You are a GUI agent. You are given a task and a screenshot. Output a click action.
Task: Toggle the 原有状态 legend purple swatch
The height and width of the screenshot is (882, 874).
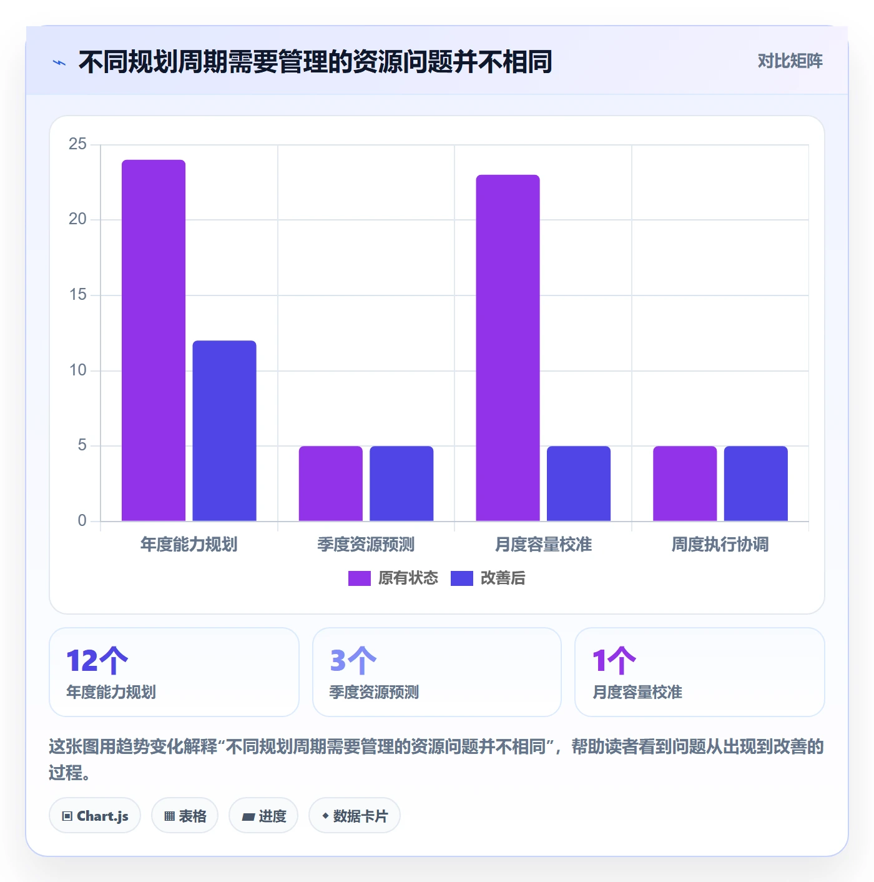(x=359, y=578)
